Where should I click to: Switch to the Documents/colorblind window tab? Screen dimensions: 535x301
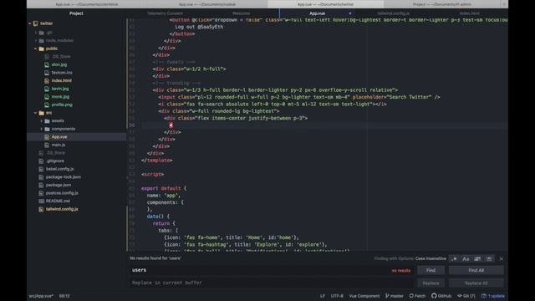pyautogui.click(x=87, y=4)
